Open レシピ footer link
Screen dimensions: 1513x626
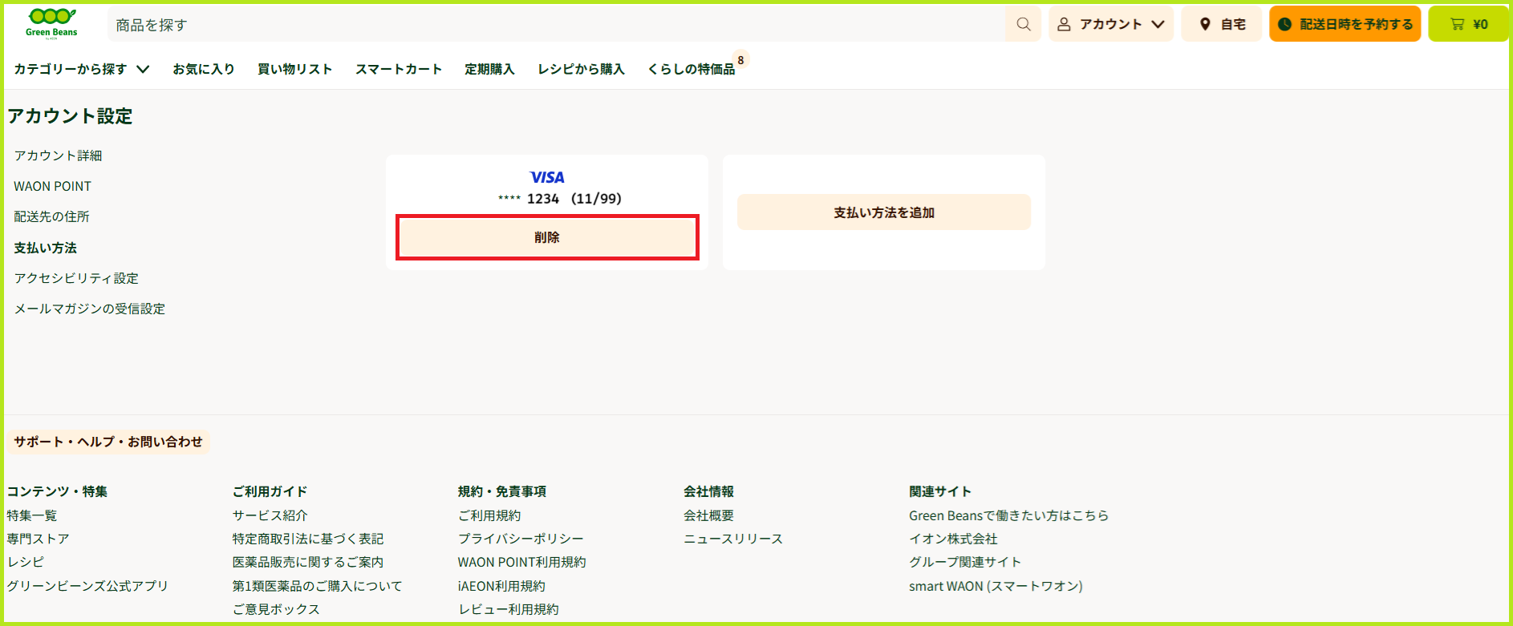(26, 562)
